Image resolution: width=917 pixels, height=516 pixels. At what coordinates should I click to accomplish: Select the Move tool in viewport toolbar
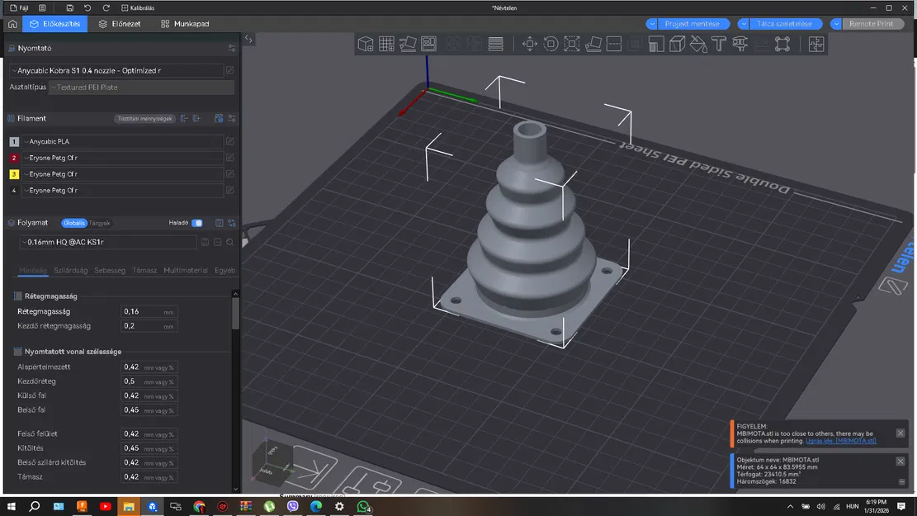530,44
